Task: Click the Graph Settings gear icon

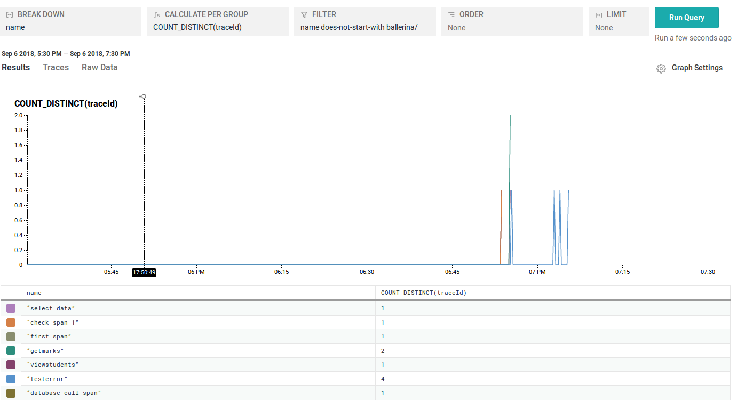Action: point(661,68)
